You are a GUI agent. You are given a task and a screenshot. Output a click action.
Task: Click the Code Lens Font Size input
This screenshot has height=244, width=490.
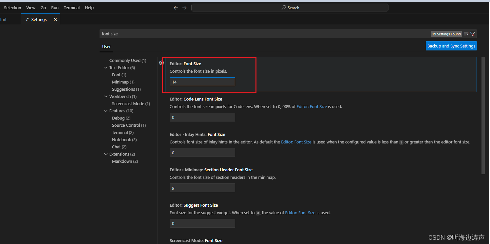[x=202, y=117]
